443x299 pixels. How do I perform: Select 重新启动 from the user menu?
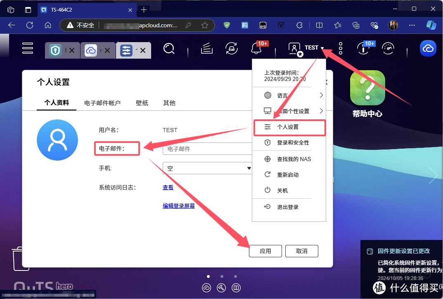coord(289,174)
